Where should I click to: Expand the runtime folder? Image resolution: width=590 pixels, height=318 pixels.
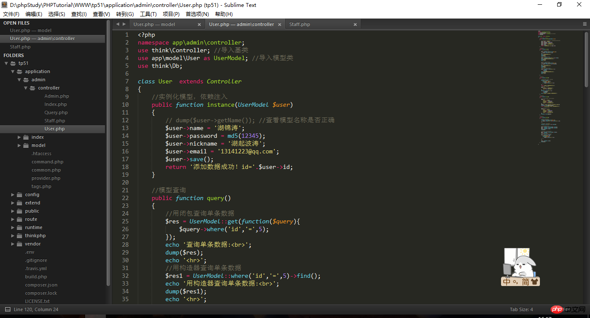pos(13,227)
